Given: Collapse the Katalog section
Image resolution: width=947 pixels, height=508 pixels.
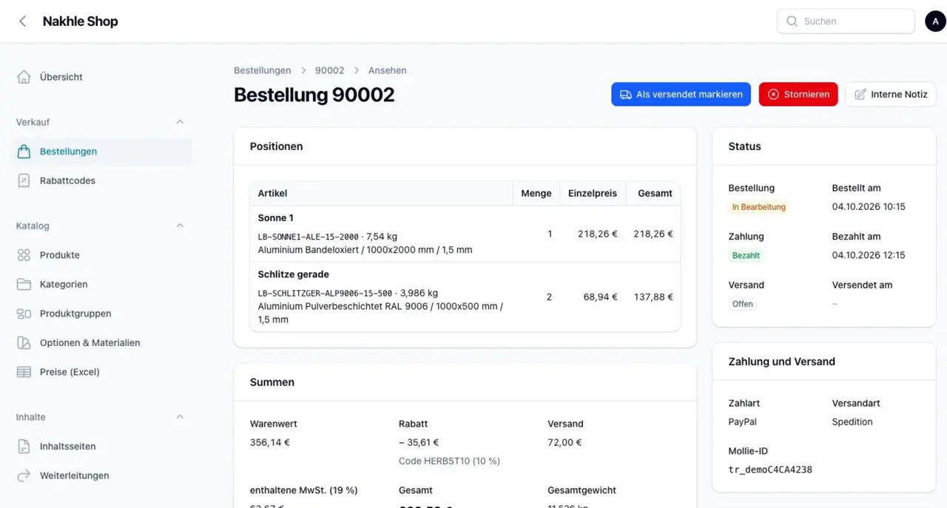Looking at the screenshot, I should (180, 226).
